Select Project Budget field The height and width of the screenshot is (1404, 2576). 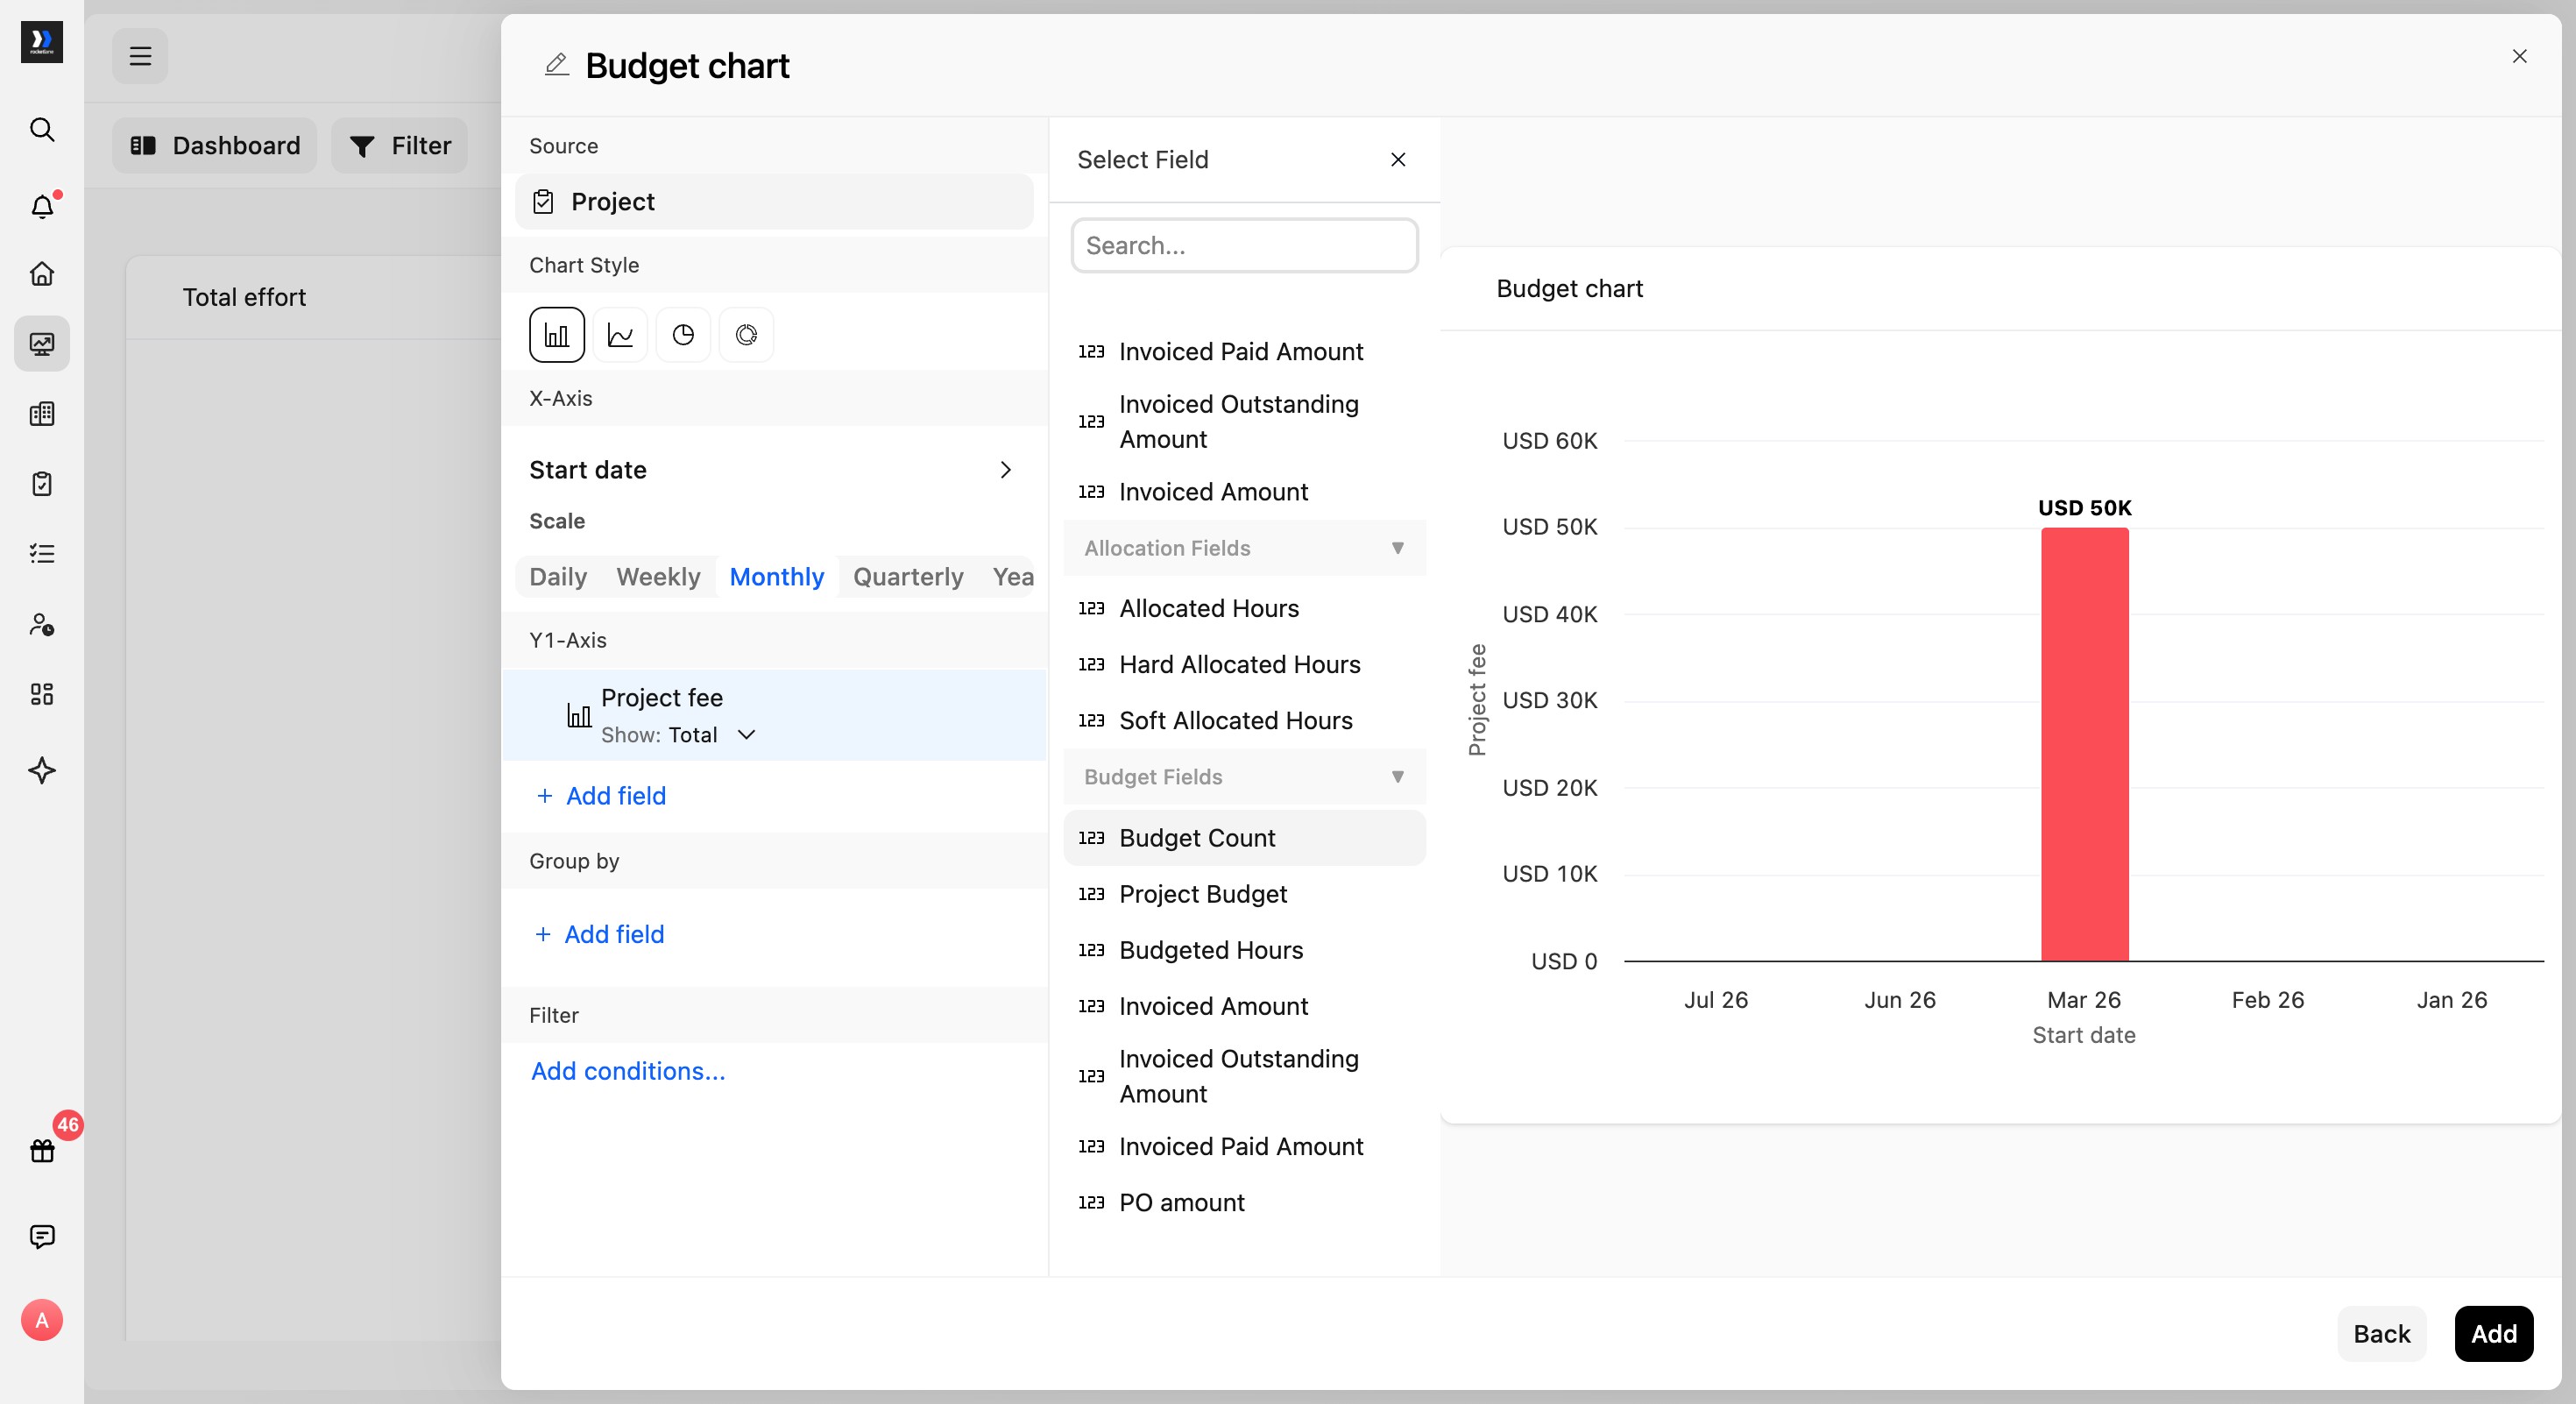tap(1244, 894)
